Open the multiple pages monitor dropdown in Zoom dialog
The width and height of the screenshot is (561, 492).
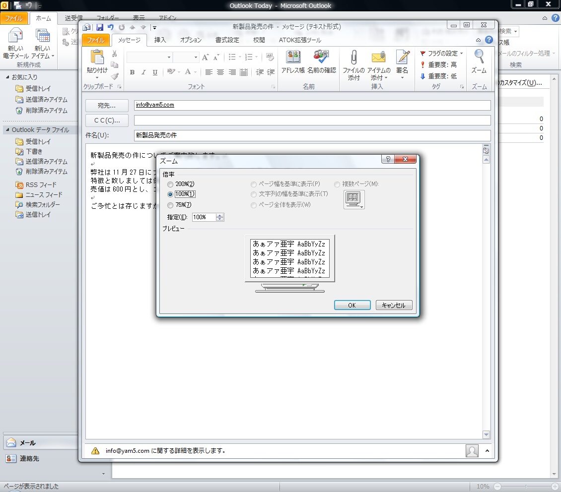click(354, 199)
